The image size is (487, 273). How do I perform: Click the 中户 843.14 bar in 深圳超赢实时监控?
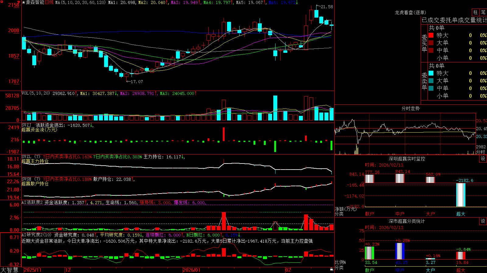coord(400,178)
